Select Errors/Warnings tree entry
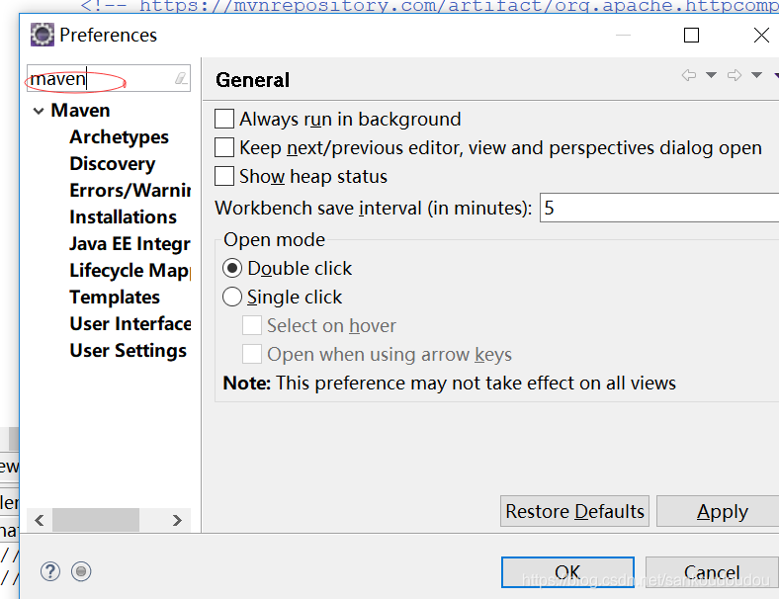 pyautogui.click(x=130, y=190)
